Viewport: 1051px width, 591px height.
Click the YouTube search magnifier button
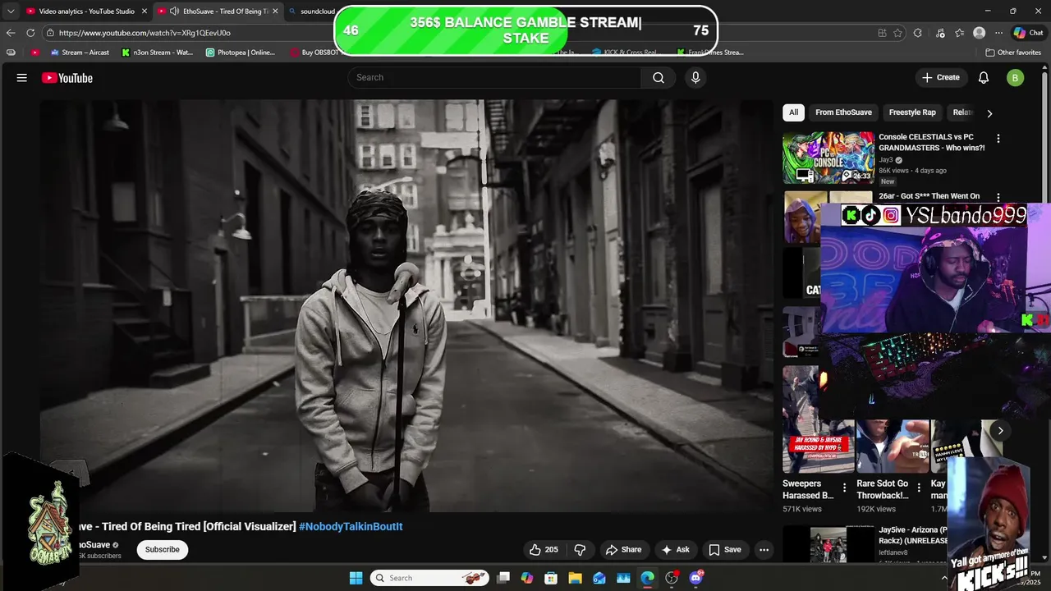click(659, 77)
